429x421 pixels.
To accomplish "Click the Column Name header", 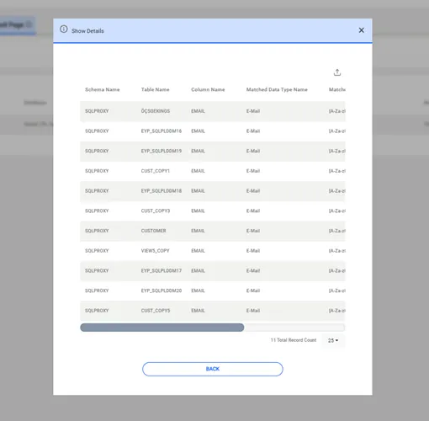I will click(208, 89).
